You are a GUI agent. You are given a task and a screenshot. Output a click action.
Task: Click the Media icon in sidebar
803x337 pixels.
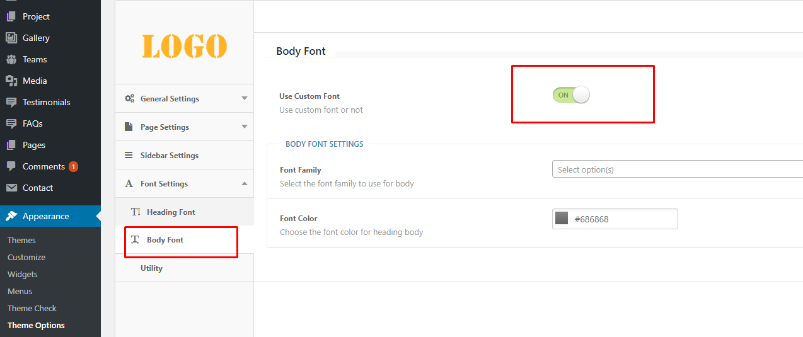11,81
